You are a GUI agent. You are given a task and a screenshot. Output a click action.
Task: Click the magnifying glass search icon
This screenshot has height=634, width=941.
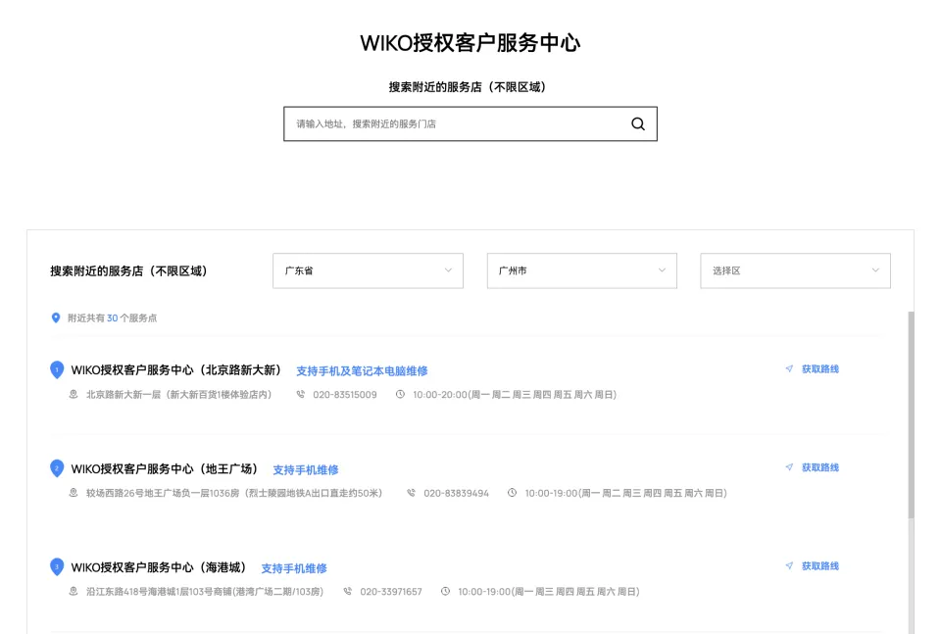pos(637,124)
